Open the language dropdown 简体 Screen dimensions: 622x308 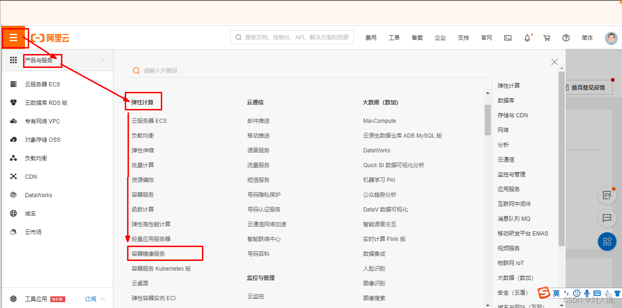(x=587, y=38)
